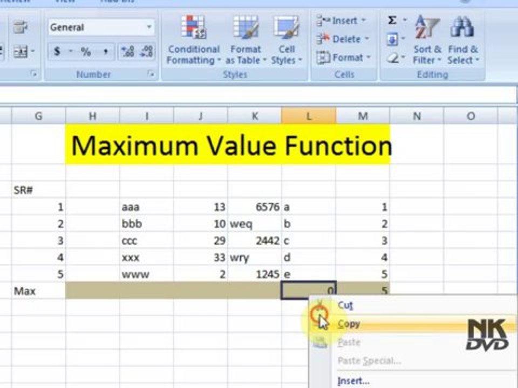Screen dimensions: 518x388
Task: Expand the accounting format dropdown arrow
Action: click(70, 52)
